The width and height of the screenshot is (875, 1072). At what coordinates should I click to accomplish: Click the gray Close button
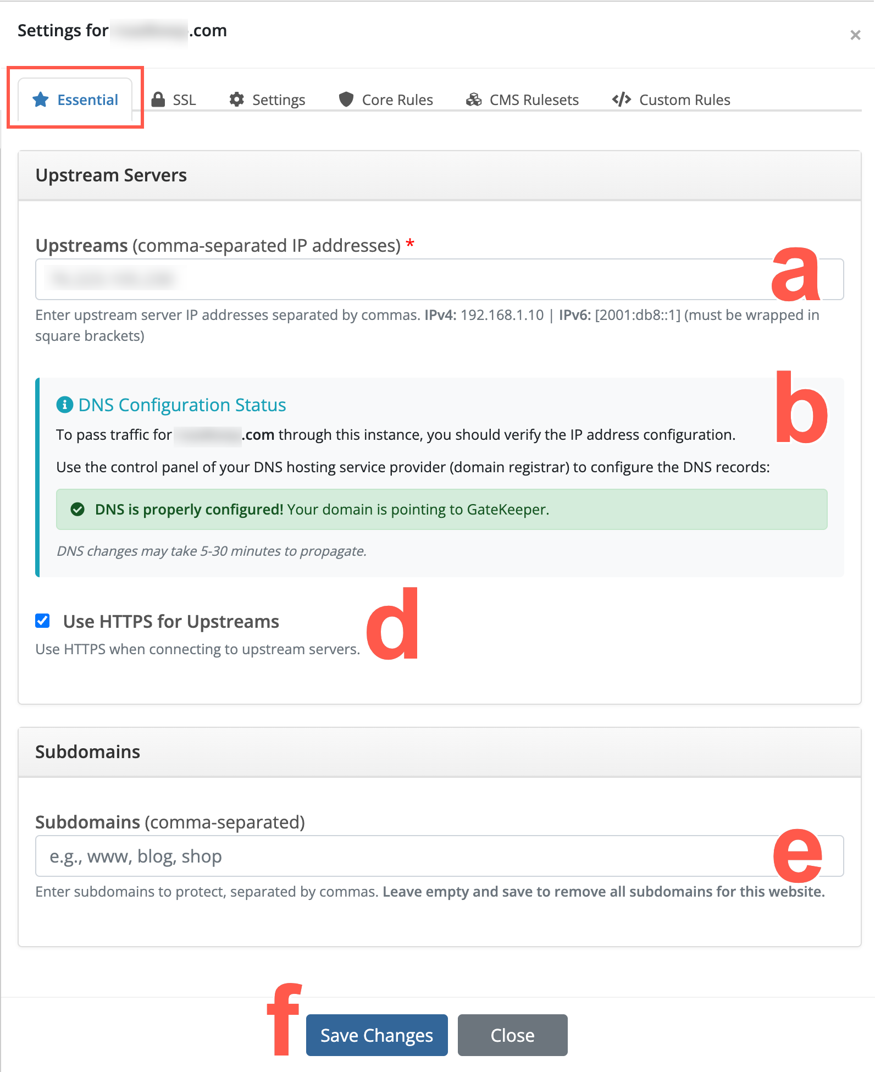point(513,1035)
